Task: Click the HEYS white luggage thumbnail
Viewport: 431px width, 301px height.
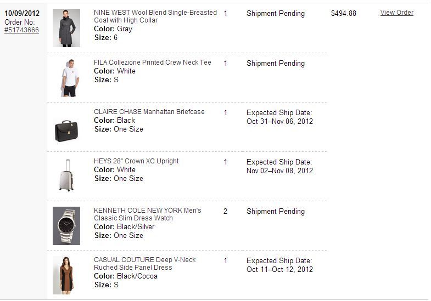Action: (66, 175)
